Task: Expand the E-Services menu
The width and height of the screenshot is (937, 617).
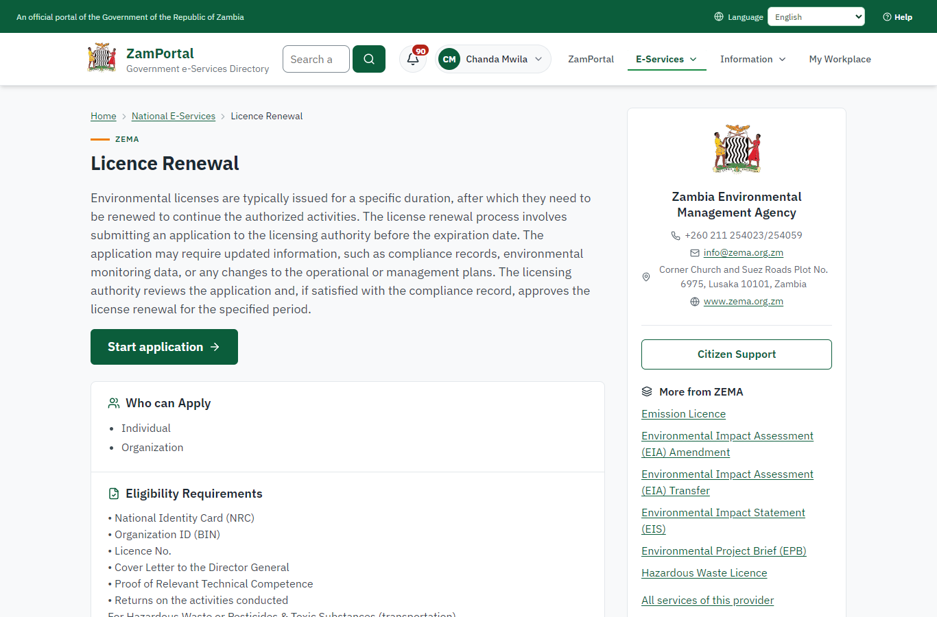Action: 667,60
